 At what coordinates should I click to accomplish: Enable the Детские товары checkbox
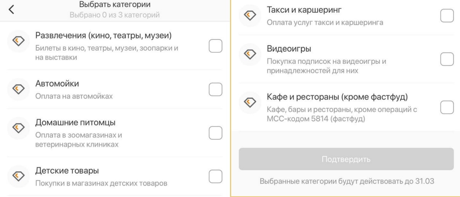click(x=216, y=176)
